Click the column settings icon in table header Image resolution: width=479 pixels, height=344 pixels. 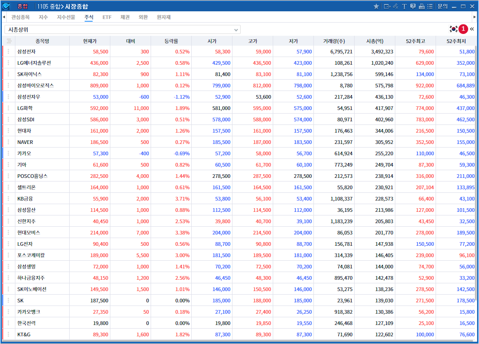[8, 41]
